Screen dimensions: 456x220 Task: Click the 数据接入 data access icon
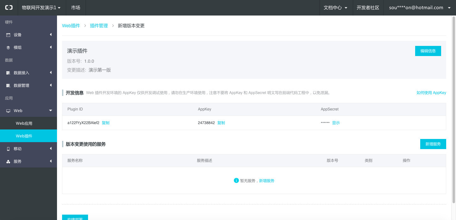point(8,73)
